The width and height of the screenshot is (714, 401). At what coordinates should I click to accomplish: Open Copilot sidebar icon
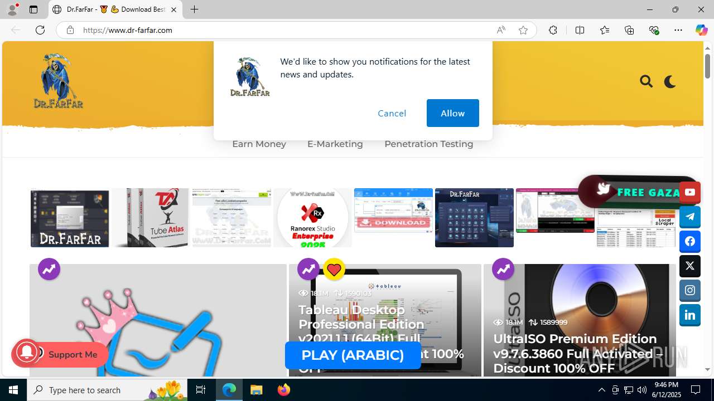pos(701,30)
